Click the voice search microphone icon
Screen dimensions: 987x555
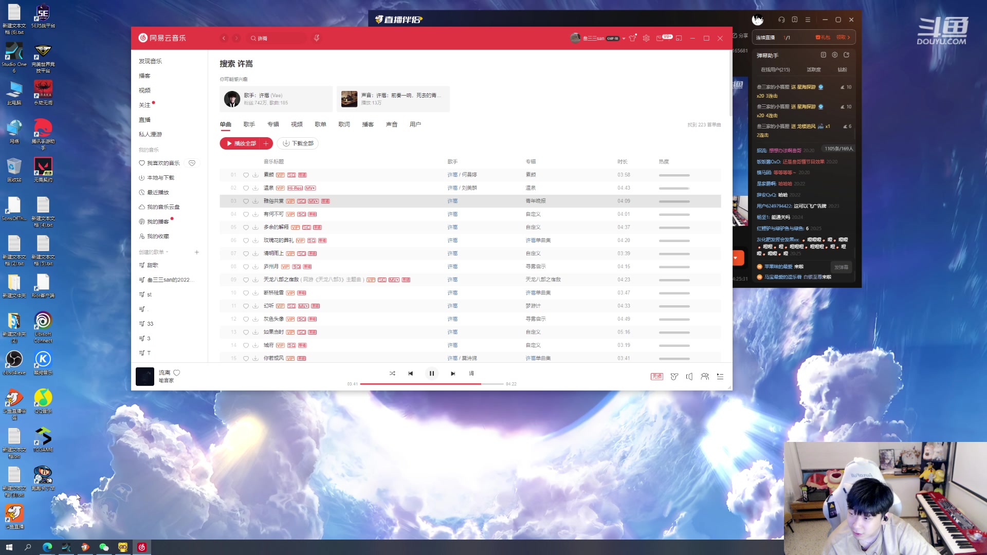[317, 38]
